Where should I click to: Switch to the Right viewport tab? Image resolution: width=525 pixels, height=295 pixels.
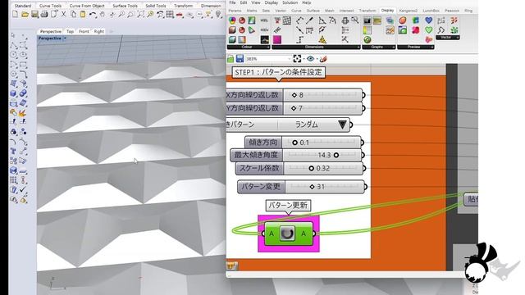(98, 31)
